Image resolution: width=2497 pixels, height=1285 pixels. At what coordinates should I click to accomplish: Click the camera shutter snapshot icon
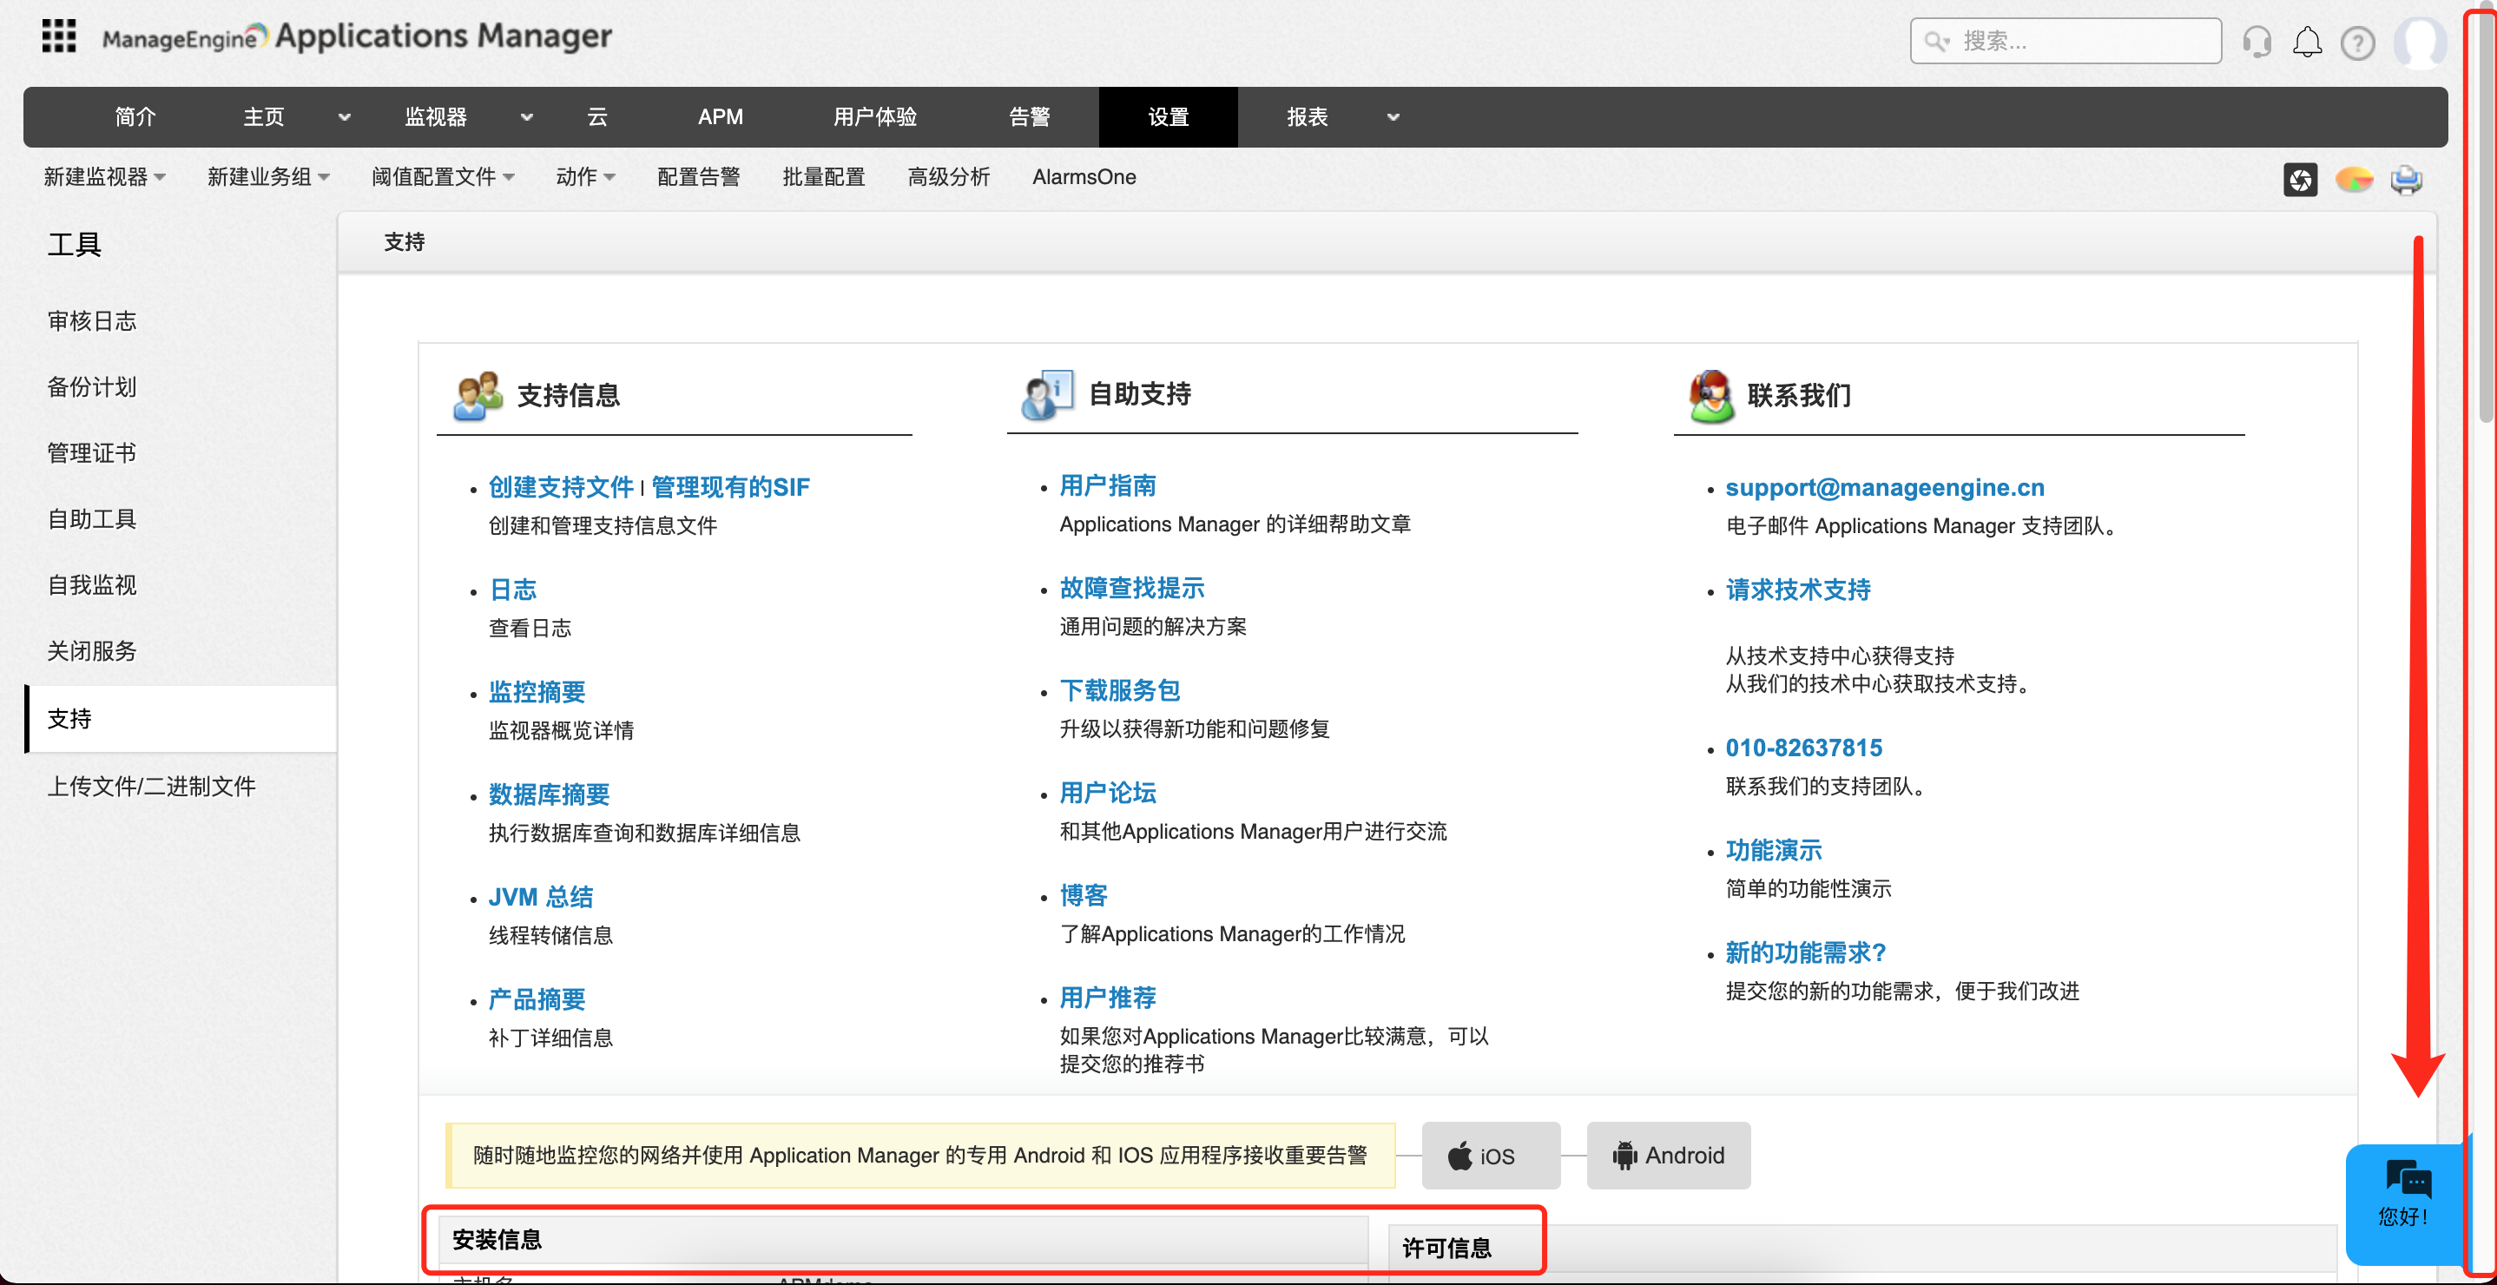pos(2300,179)
